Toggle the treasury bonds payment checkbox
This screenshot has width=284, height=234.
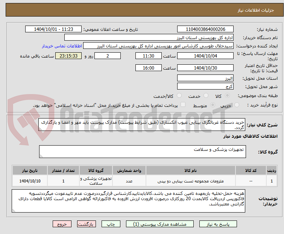point(183,105)
